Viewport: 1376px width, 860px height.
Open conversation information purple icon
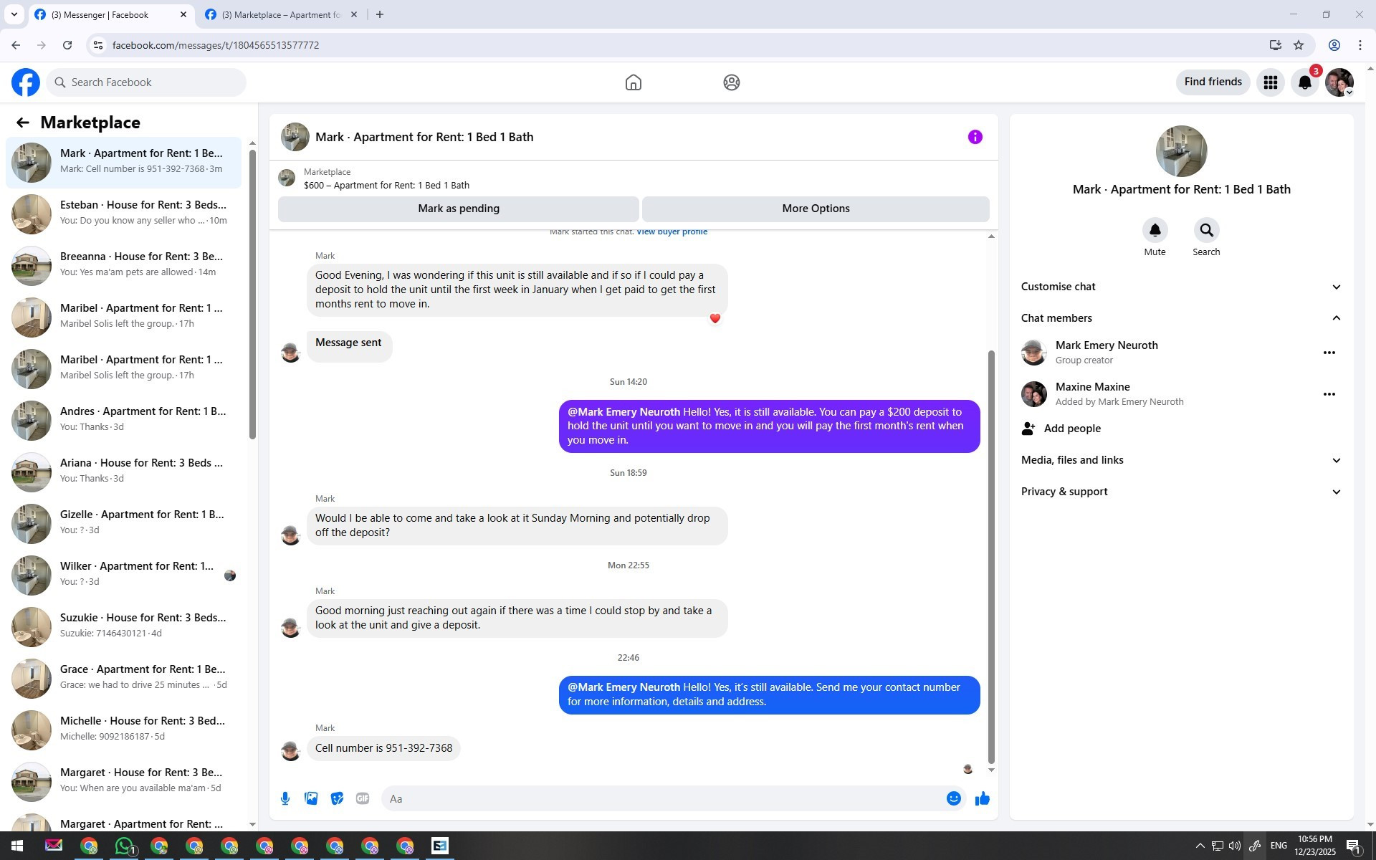[x=975, y=137]
